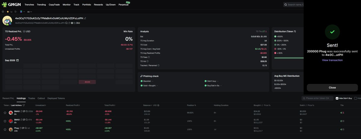Star the Phug holdings row

click(x=5, y=129)
